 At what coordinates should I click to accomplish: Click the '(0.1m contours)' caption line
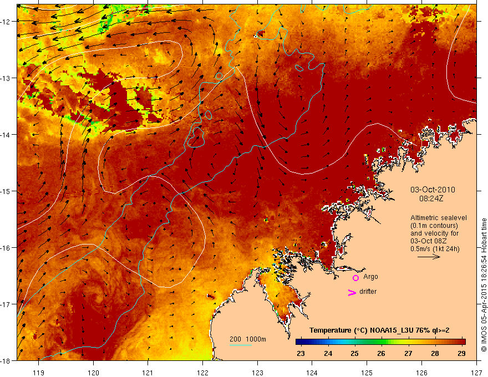[434, 226]
